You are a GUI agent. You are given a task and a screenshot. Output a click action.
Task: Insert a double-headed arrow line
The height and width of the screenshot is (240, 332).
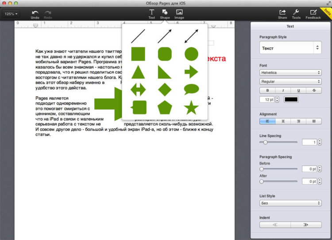click(x=191, y=36)
